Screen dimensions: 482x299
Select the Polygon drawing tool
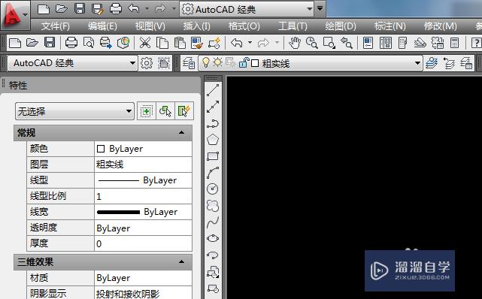tap(213, 140)
